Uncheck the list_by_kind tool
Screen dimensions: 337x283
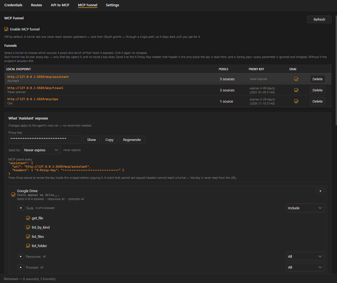tap(28, 227)
